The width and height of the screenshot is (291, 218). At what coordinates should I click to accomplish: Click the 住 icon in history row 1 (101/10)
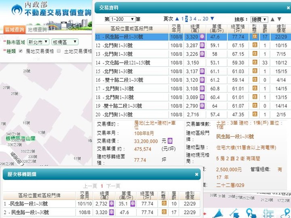164,203
